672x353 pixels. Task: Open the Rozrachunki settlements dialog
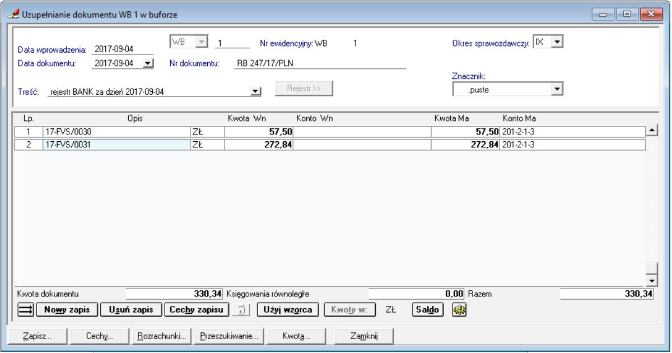(162, 336)
